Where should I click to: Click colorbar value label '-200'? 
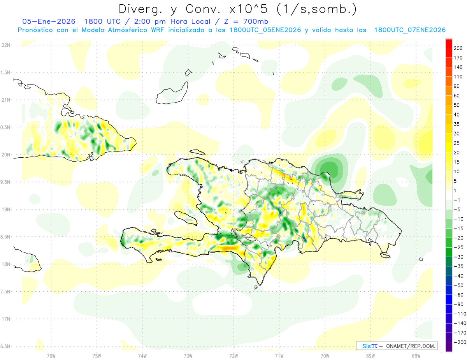point(460,342)
